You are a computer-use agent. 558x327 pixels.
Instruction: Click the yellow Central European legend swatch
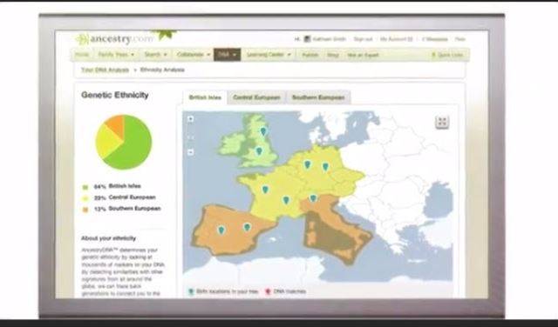85,198
